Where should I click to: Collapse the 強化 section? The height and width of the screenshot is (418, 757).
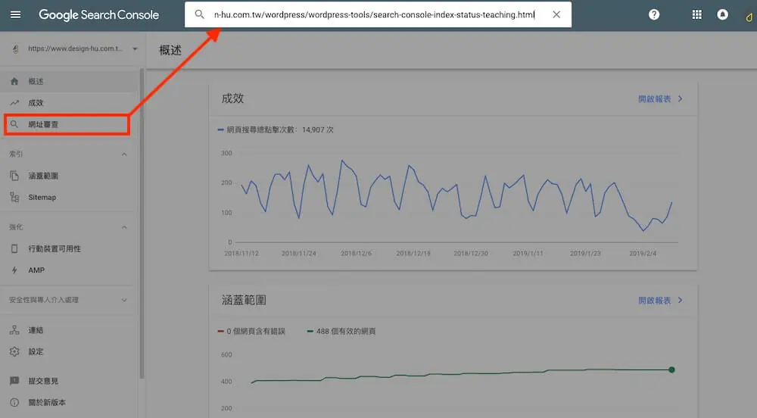pyautogui.click(x=124, y=227)
